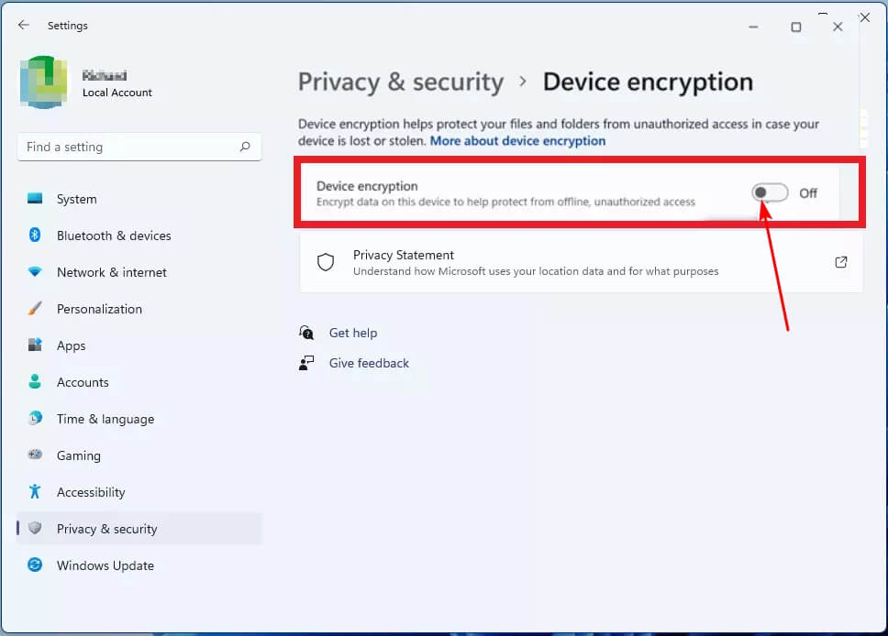
Task: Select the Network & internet wifi icon
Action: (35, 272)
